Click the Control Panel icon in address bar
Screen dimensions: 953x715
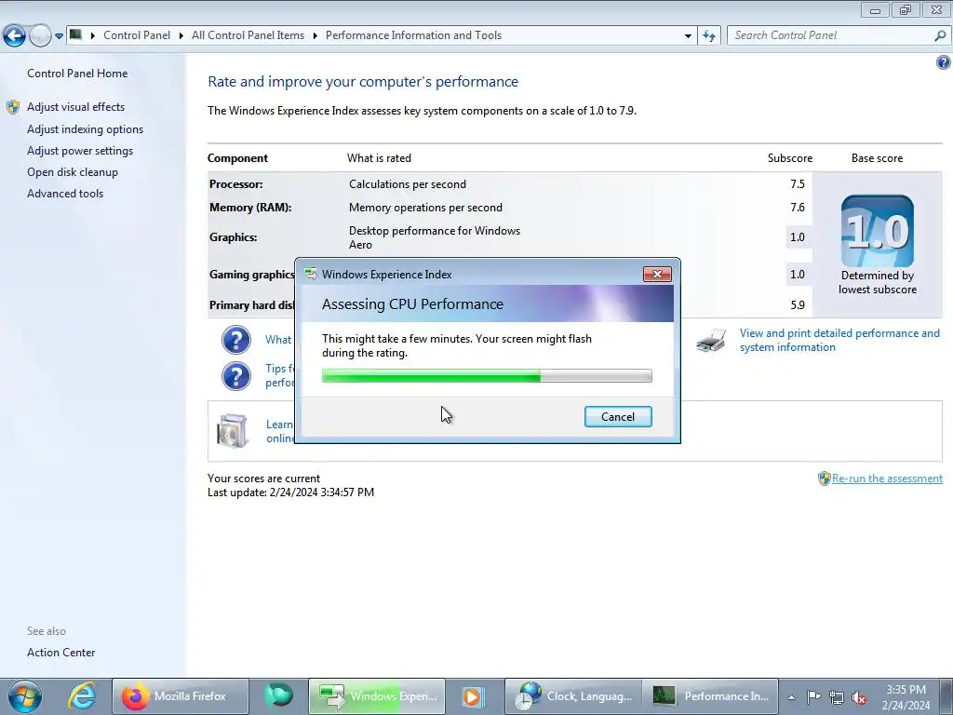click(x=75, y=34)
